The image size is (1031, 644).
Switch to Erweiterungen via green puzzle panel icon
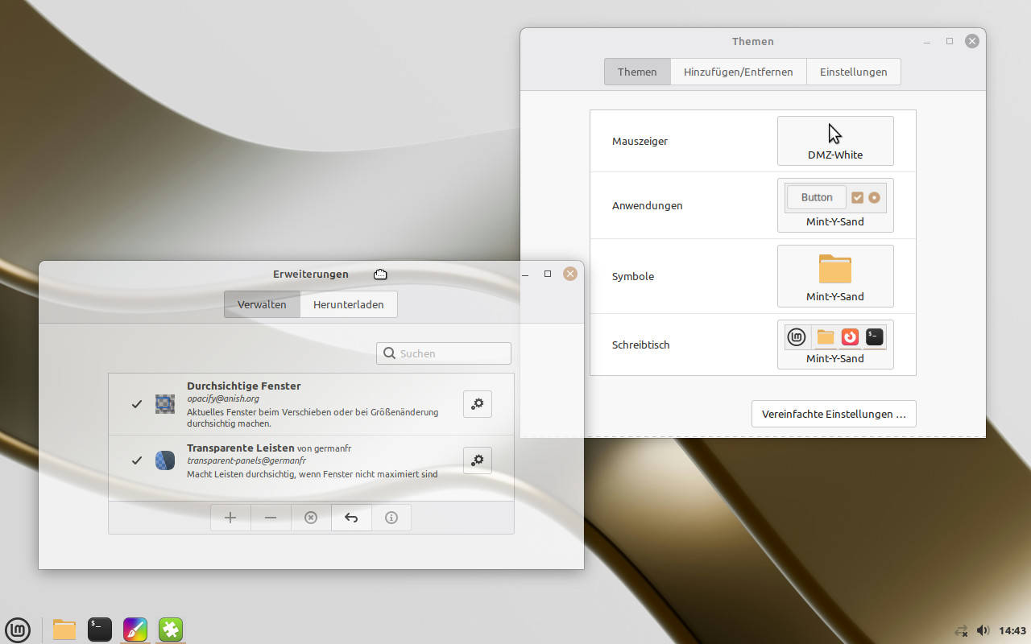pos(171,629)
